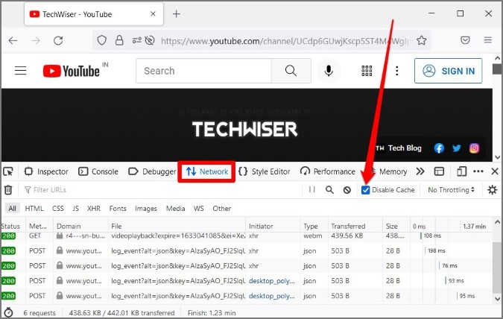
Task: Uncheck the Disable Cache checkbox
Action: click(365, 190)
